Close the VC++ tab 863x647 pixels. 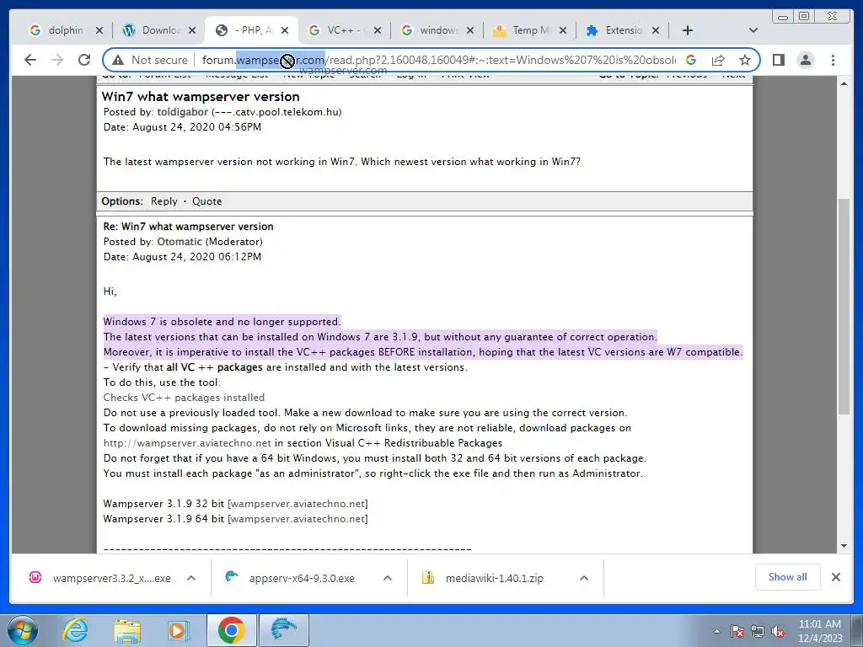378,30
